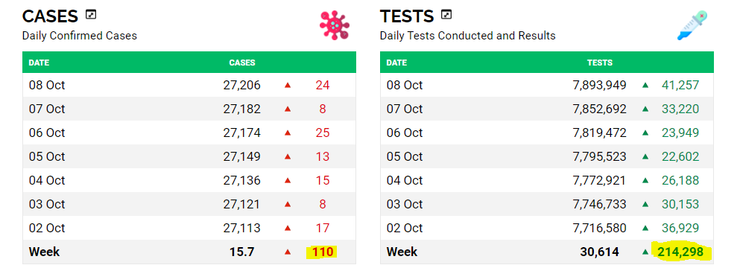
Task: Click tests total 7,795,523
Action: tap(599, 156)
